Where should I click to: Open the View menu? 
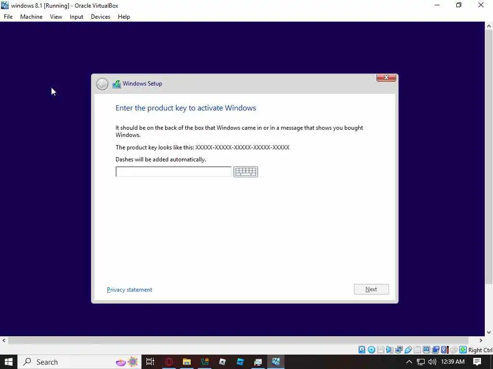point(56,17)
